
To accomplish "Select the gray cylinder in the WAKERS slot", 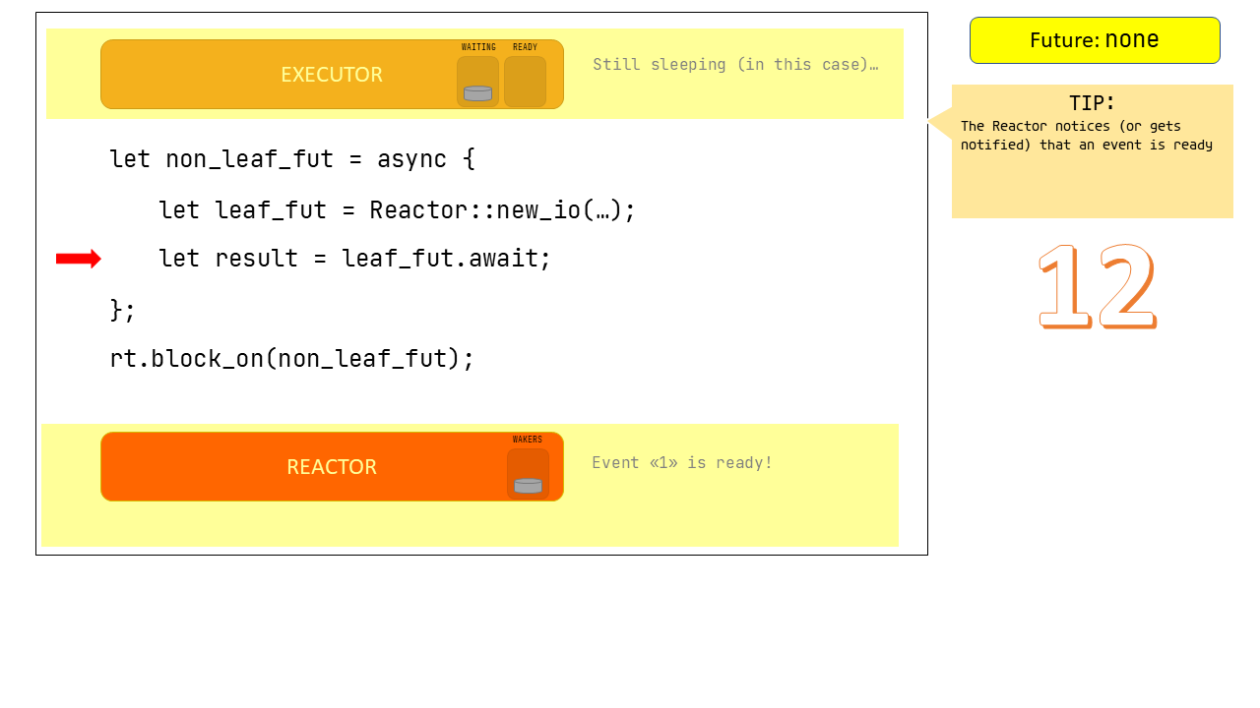I will [x=528, y=485].
